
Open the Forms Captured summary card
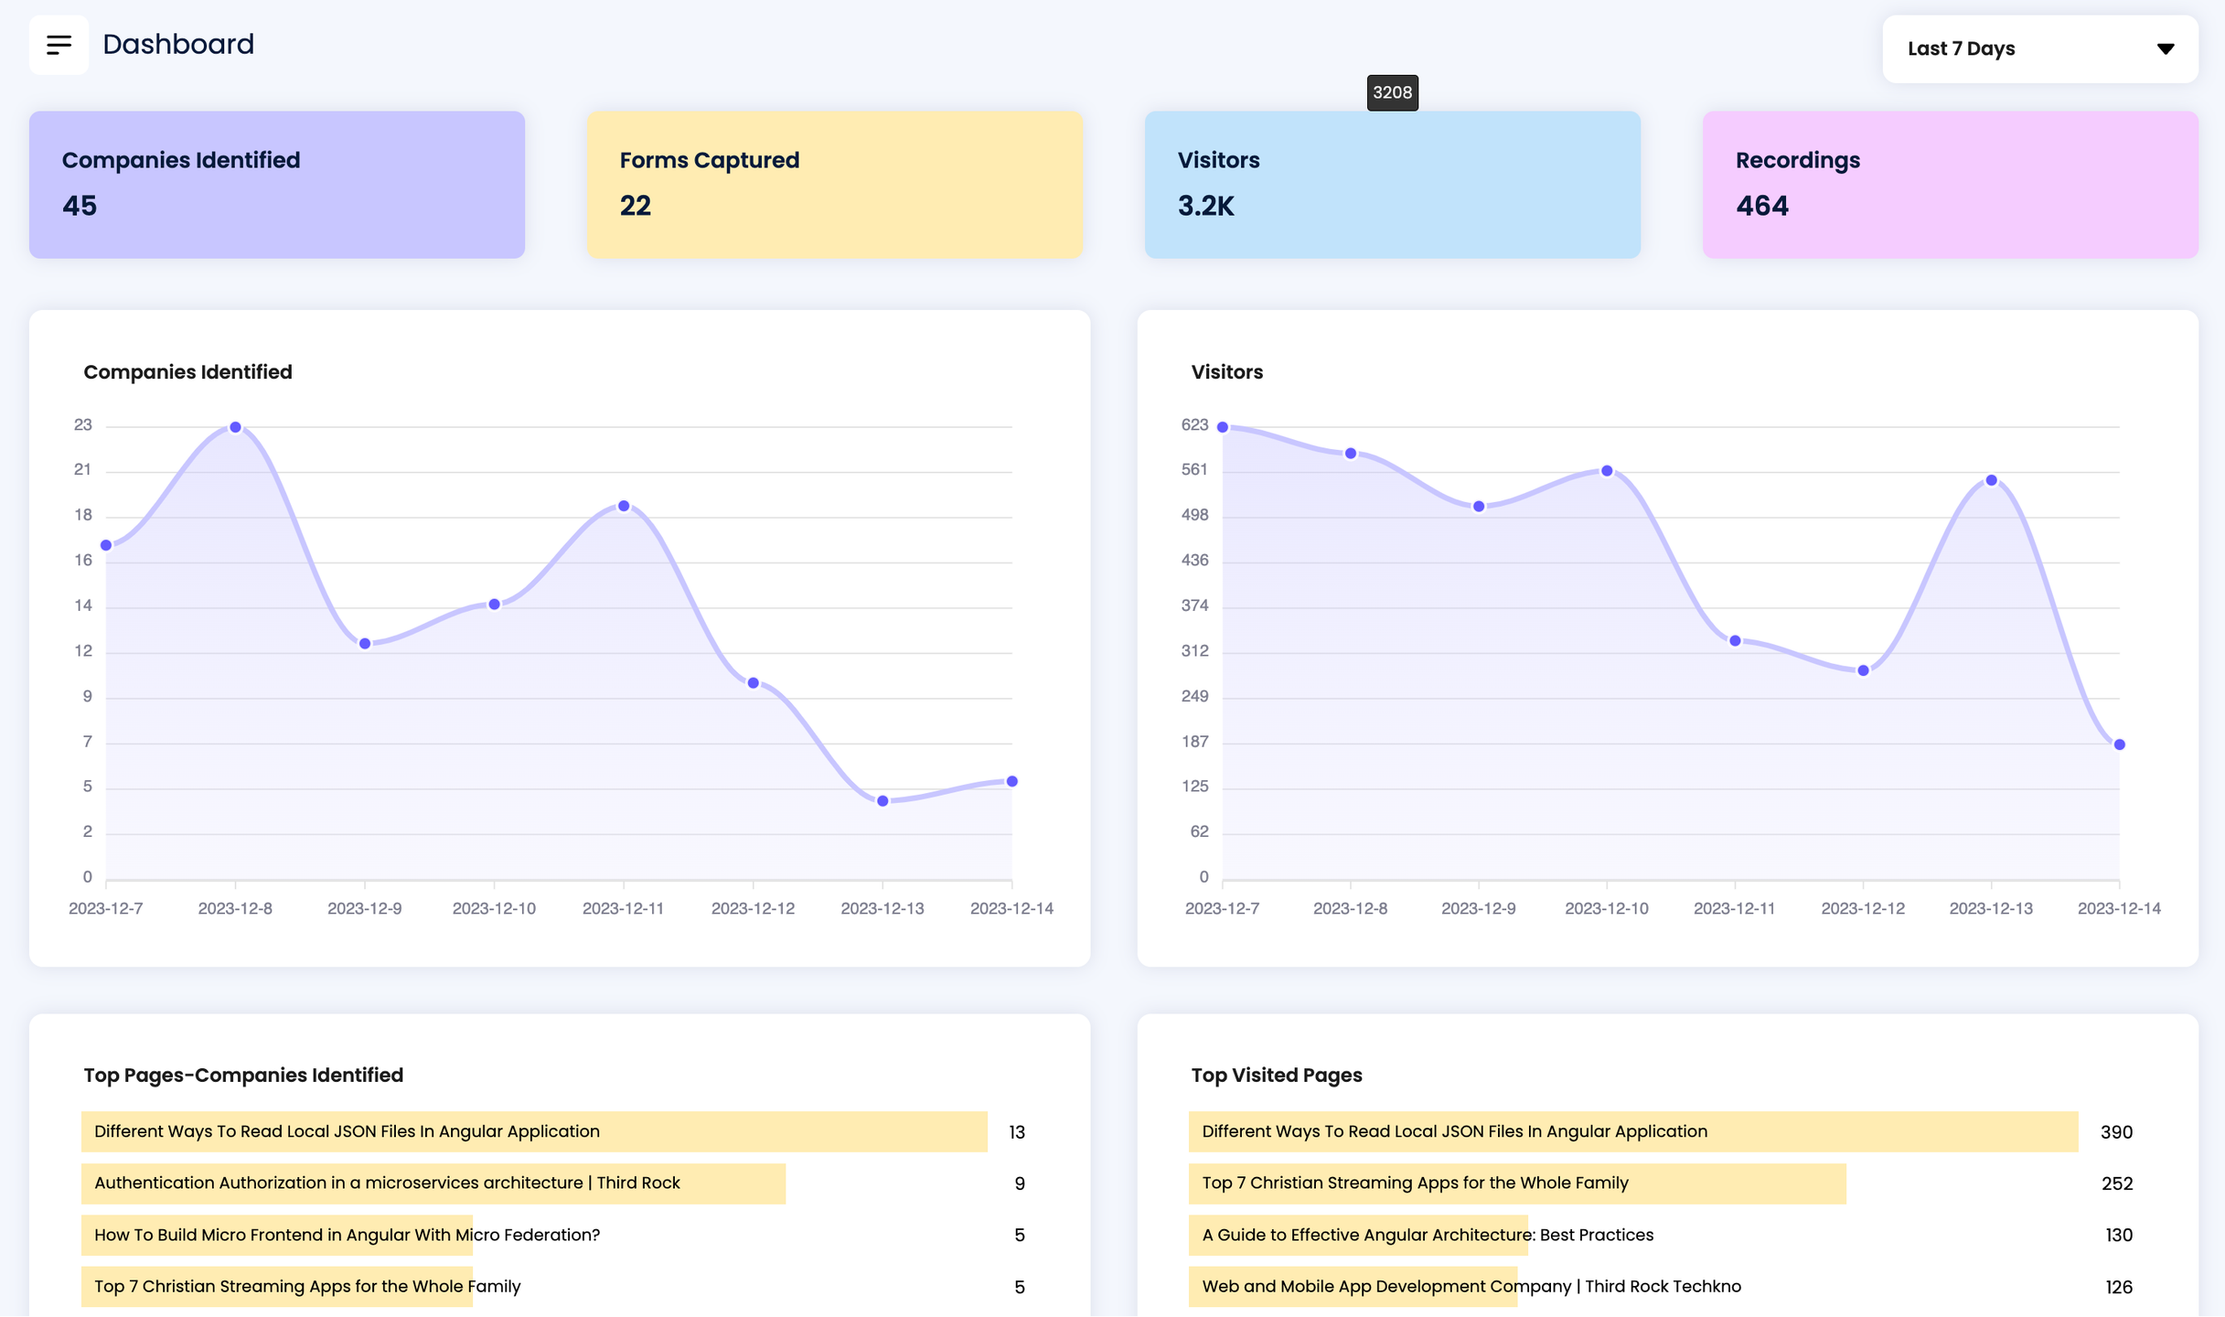(834, 185)
